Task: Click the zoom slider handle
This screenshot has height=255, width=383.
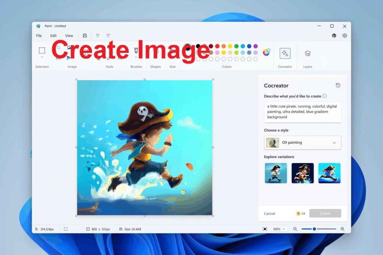Action: point(314,229)
